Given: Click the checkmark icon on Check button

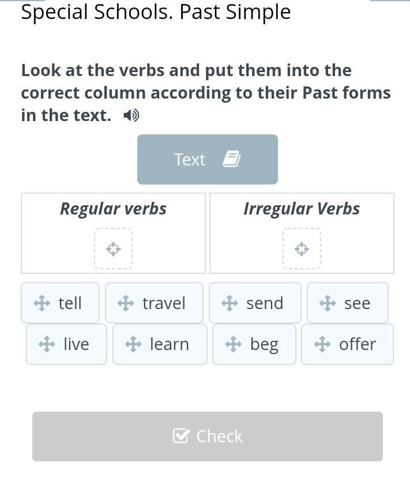Looking at the screenshot, I should pos(181,436).
